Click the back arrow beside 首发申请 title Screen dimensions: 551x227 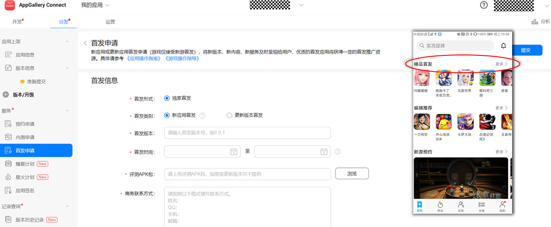coord(85,43)
